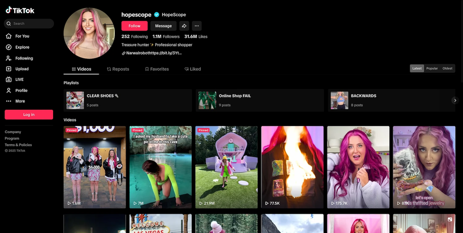Click the TikTok logo
This screenshot has height=233, width=463.
(20, 10)
